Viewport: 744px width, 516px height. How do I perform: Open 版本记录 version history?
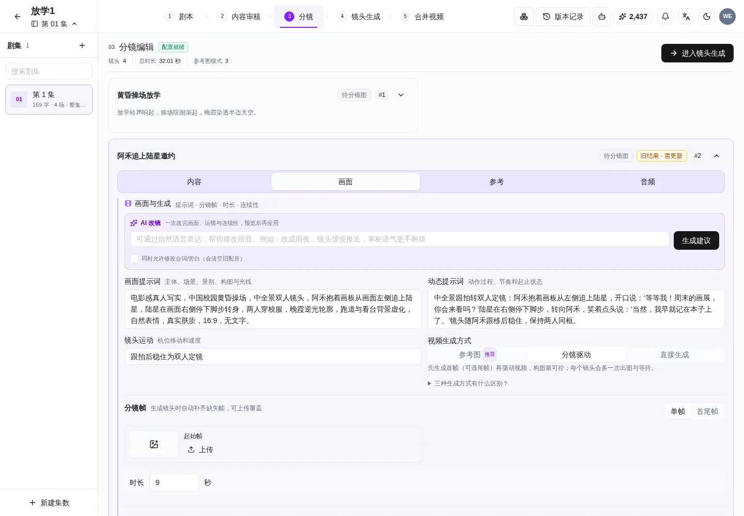pos(563,17)
